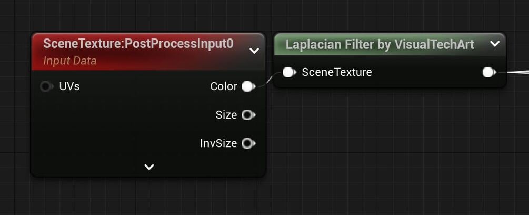Expand hidden pins at bottom of SceneTexture node
The width and height of the screenshot is (529, 215).
(149, 167)
